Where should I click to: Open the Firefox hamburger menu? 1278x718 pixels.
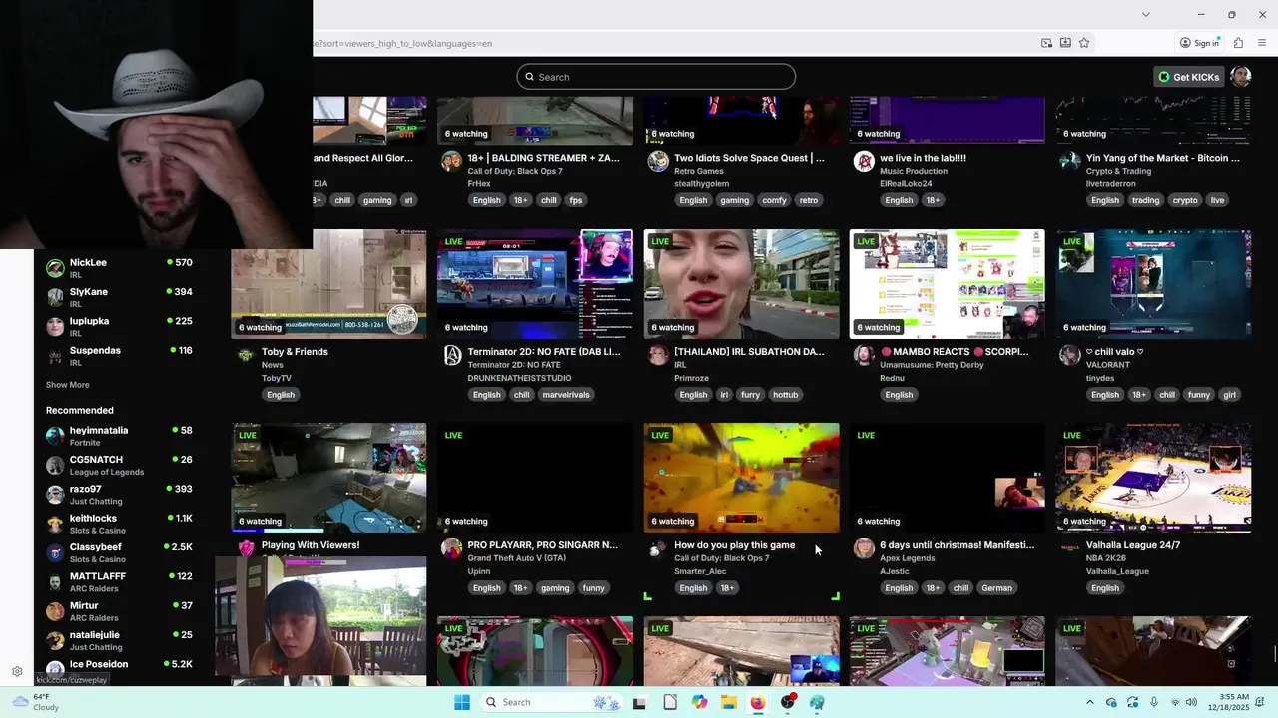click(1262, 43)
